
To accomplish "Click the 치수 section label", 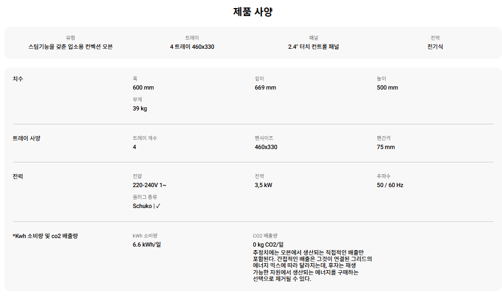I will pos(18,79).
